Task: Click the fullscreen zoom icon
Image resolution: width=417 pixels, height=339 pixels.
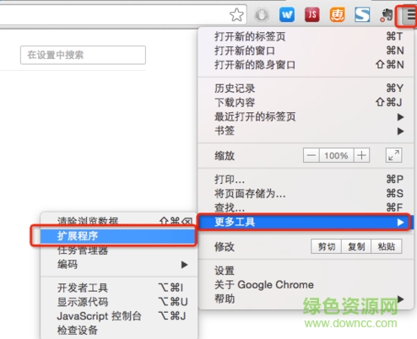Action: point(393,155)
